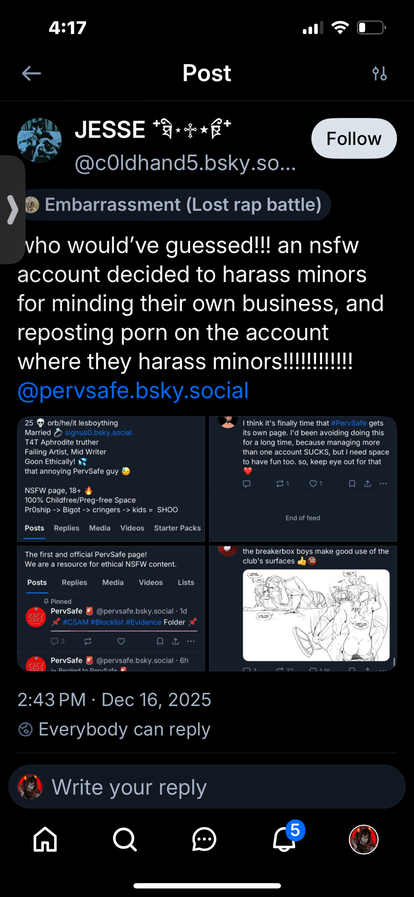The image size is (414, 897).
Task: Go to Home feed icon
Action: coord(45,839)
